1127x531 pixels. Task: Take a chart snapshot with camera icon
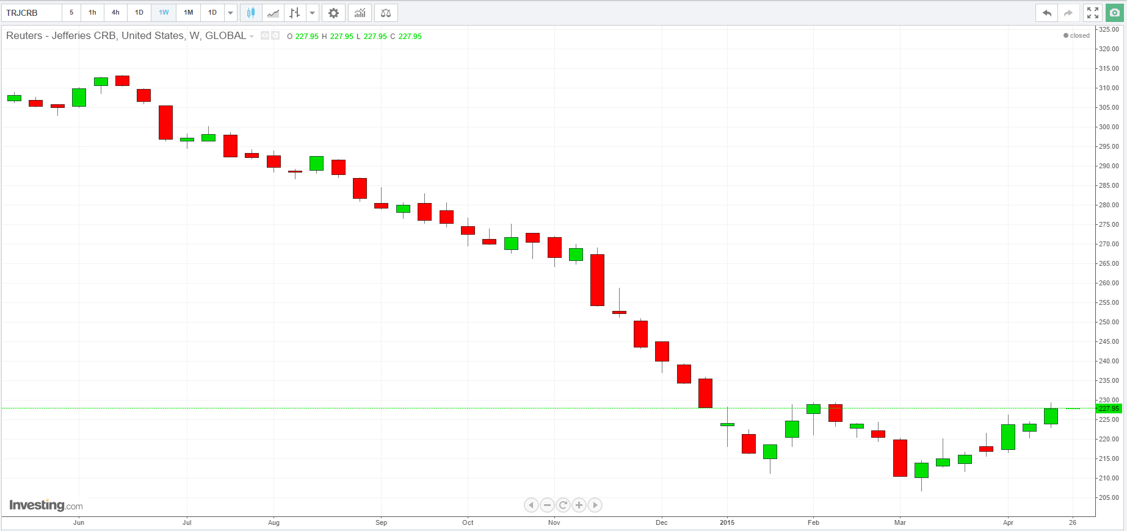click(x=1114, y=13)
